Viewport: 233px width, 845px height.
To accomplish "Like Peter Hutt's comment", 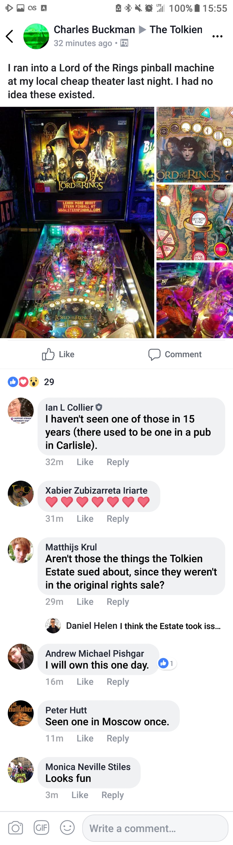I will 85,738.
